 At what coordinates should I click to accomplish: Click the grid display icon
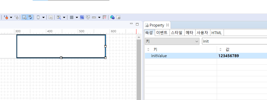click(x=72, y=17)
